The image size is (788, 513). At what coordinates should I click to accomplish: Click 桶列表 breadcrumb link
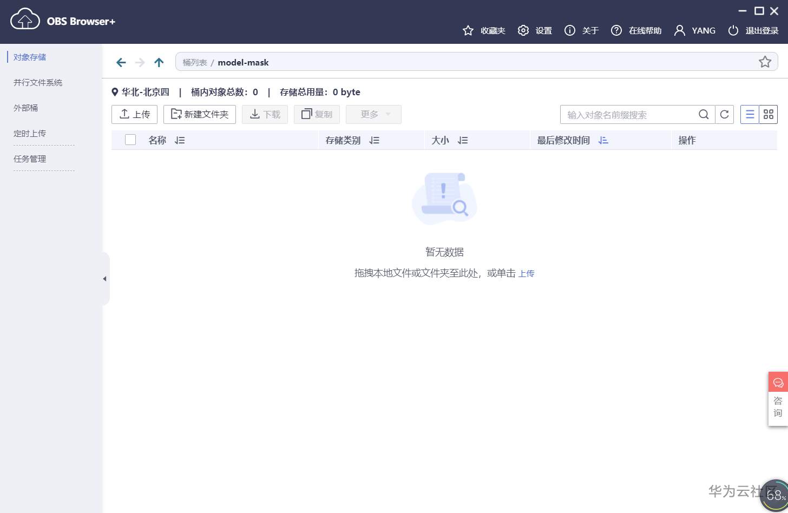(195, 62)
